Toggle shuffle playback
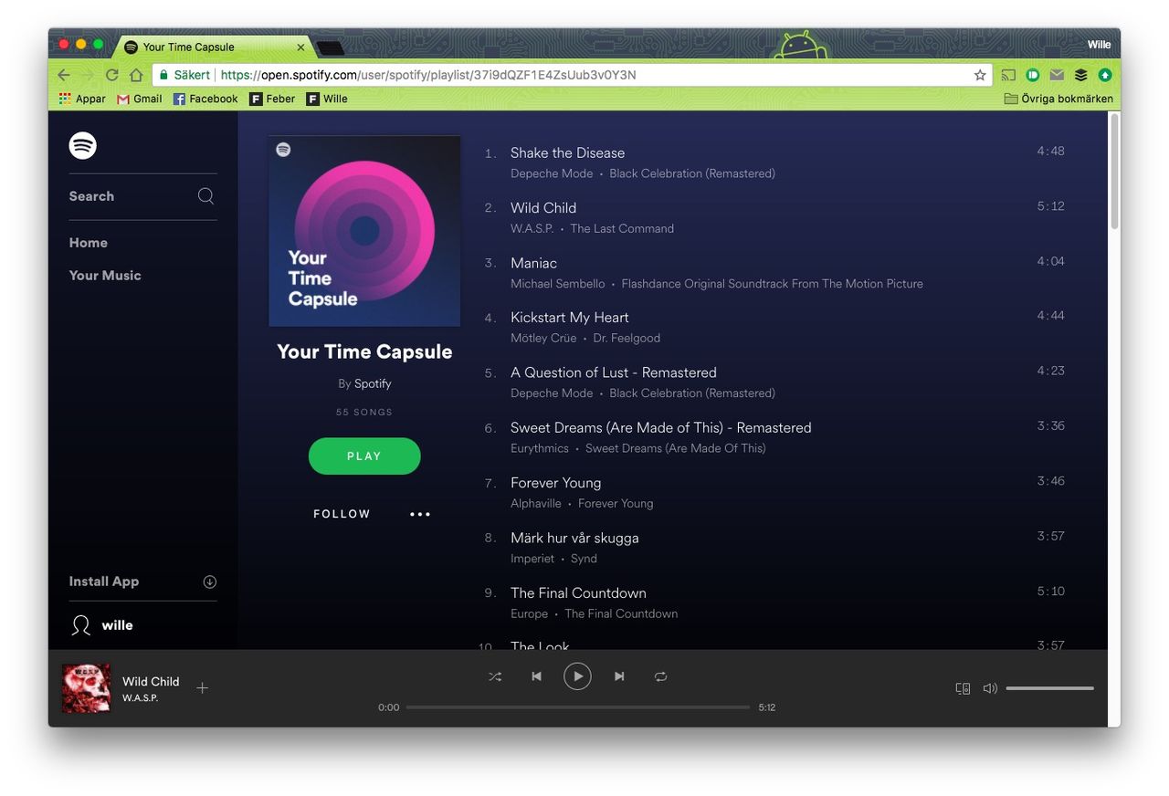The image size is (1169, 796). point(495,676)
